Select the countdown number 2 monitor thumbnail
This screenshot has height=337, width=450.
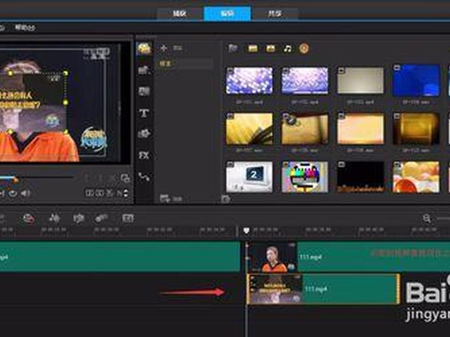click(x=249, y=176)
